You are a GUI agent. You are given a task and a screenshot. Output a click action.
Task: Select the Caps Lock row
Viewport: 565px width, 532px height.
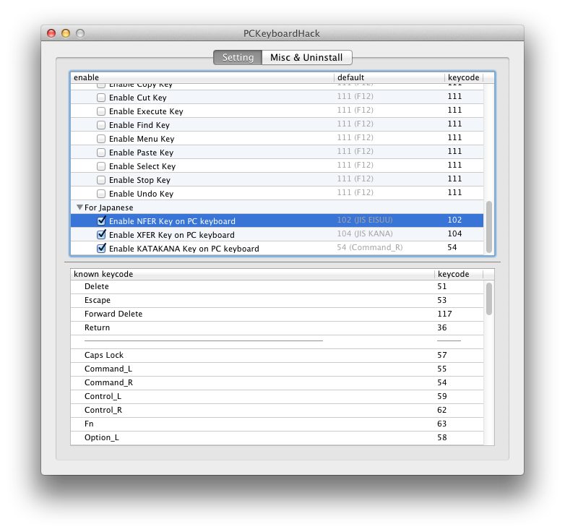pos(277,355)
